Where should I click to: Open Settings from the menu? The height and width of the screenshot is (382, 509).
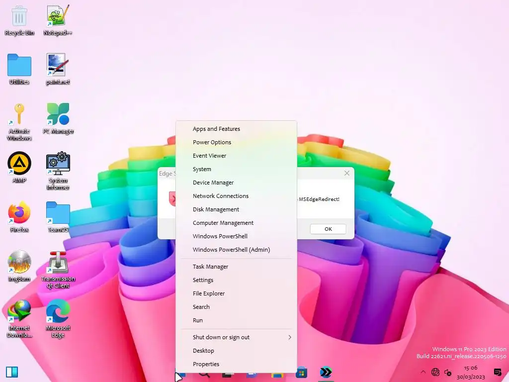coord(236,280)
